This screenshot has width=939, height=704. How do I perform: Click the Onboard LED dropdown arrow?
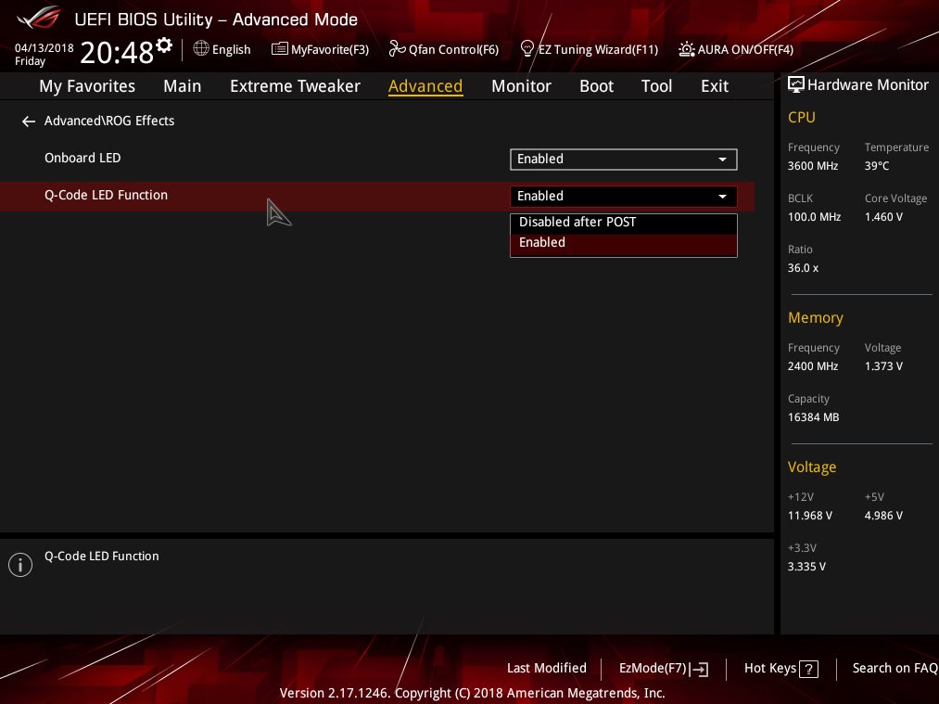click(x=722, y=160)
